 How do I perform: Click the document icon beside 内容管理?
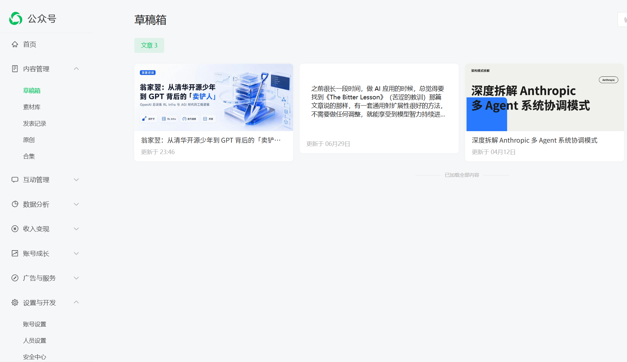click(x=15, y=69)
